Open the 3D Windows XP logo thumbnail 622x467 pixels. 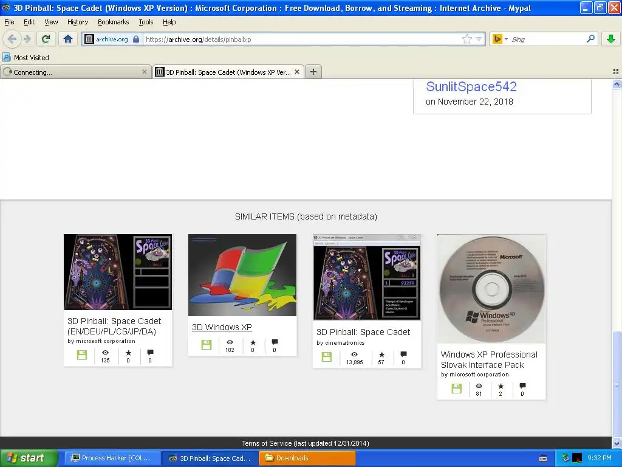click(242, 275)
